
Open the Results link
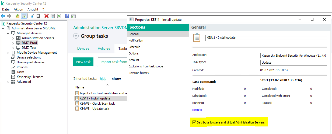pos(197,110)
